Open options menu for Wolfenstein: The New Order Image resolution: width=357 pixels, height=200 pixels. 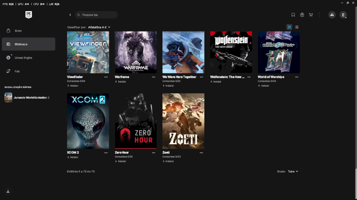coord(249,77)
